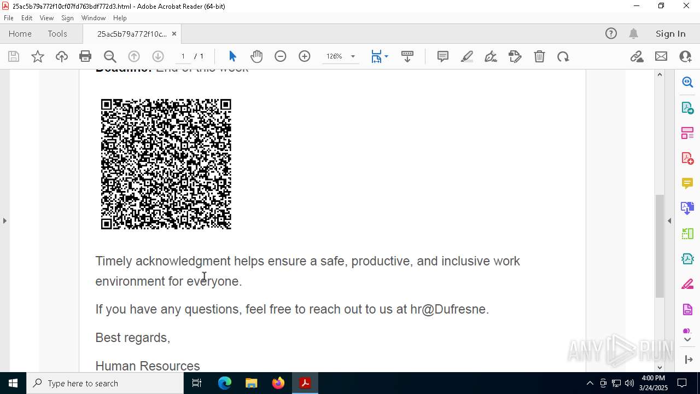Open Task View on taskbar
The image size is (700, 394).
(x=197, y=383)
